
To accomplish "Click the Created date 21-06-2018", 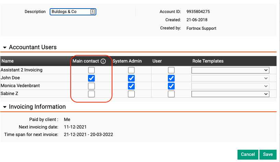I will pos(197,20).
